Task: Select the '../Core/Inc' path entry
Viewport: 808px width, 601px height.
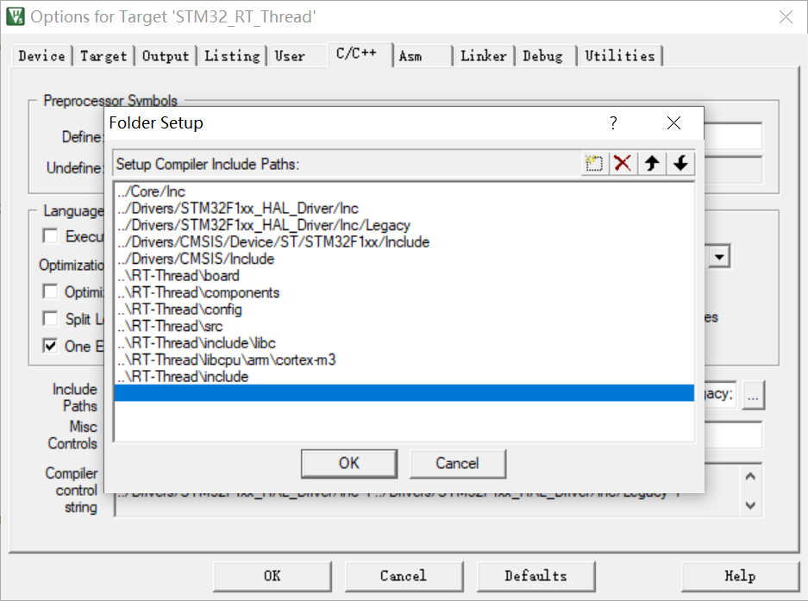Action: point(404,191)
